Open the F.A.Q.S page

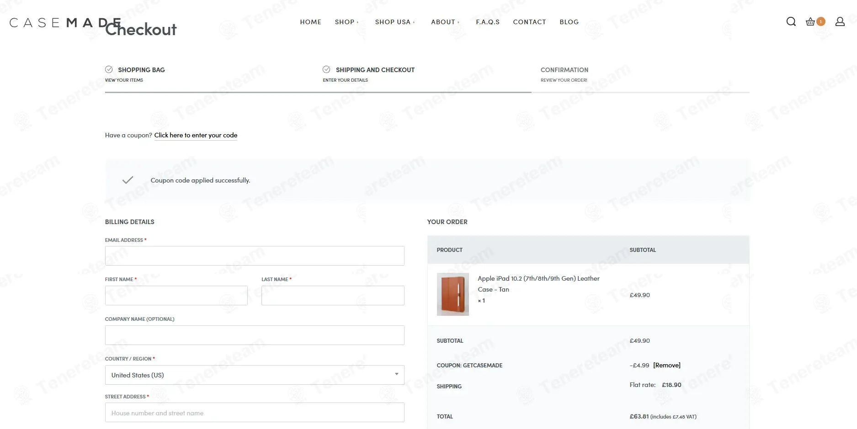488,22
